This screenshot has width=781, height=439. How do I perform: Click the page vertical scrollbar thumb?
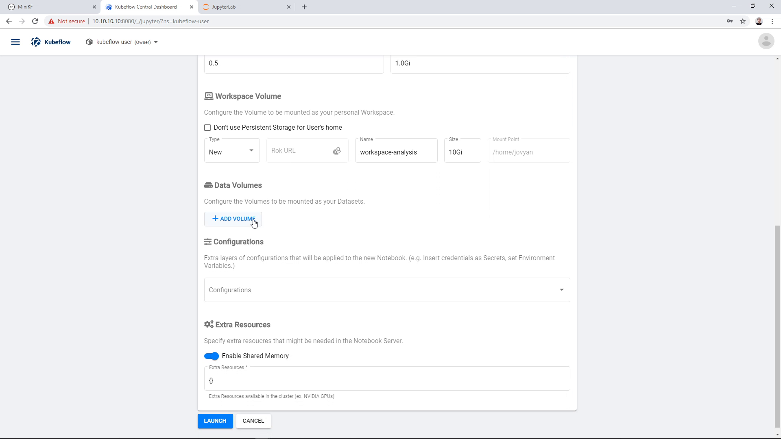click(777, 326)
